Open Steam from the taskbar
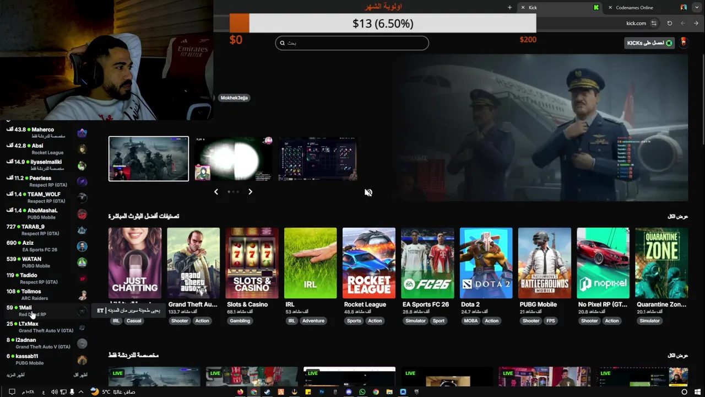The image size is (705, 397). [x=267, y=392]
